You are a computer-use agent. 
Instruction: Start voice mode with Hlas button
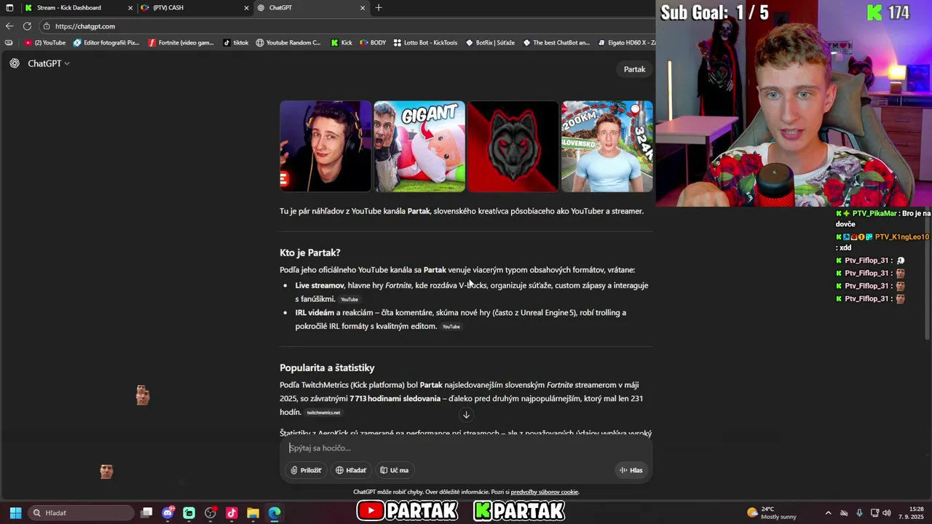click(x=631, y=470)
